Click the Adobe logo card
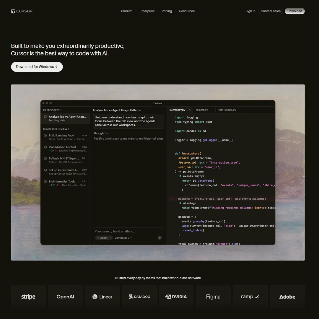 point(287,297)
